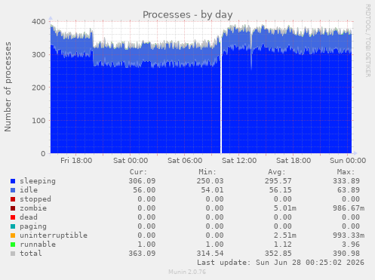Click idle current value 56.00
Image resolution: width=375 pixels, height=280 pixels.
[x=144, y=190]
